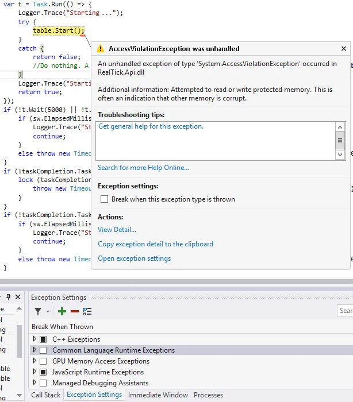Click the highlighted table.Start(); line

click(x=59, y=30)
